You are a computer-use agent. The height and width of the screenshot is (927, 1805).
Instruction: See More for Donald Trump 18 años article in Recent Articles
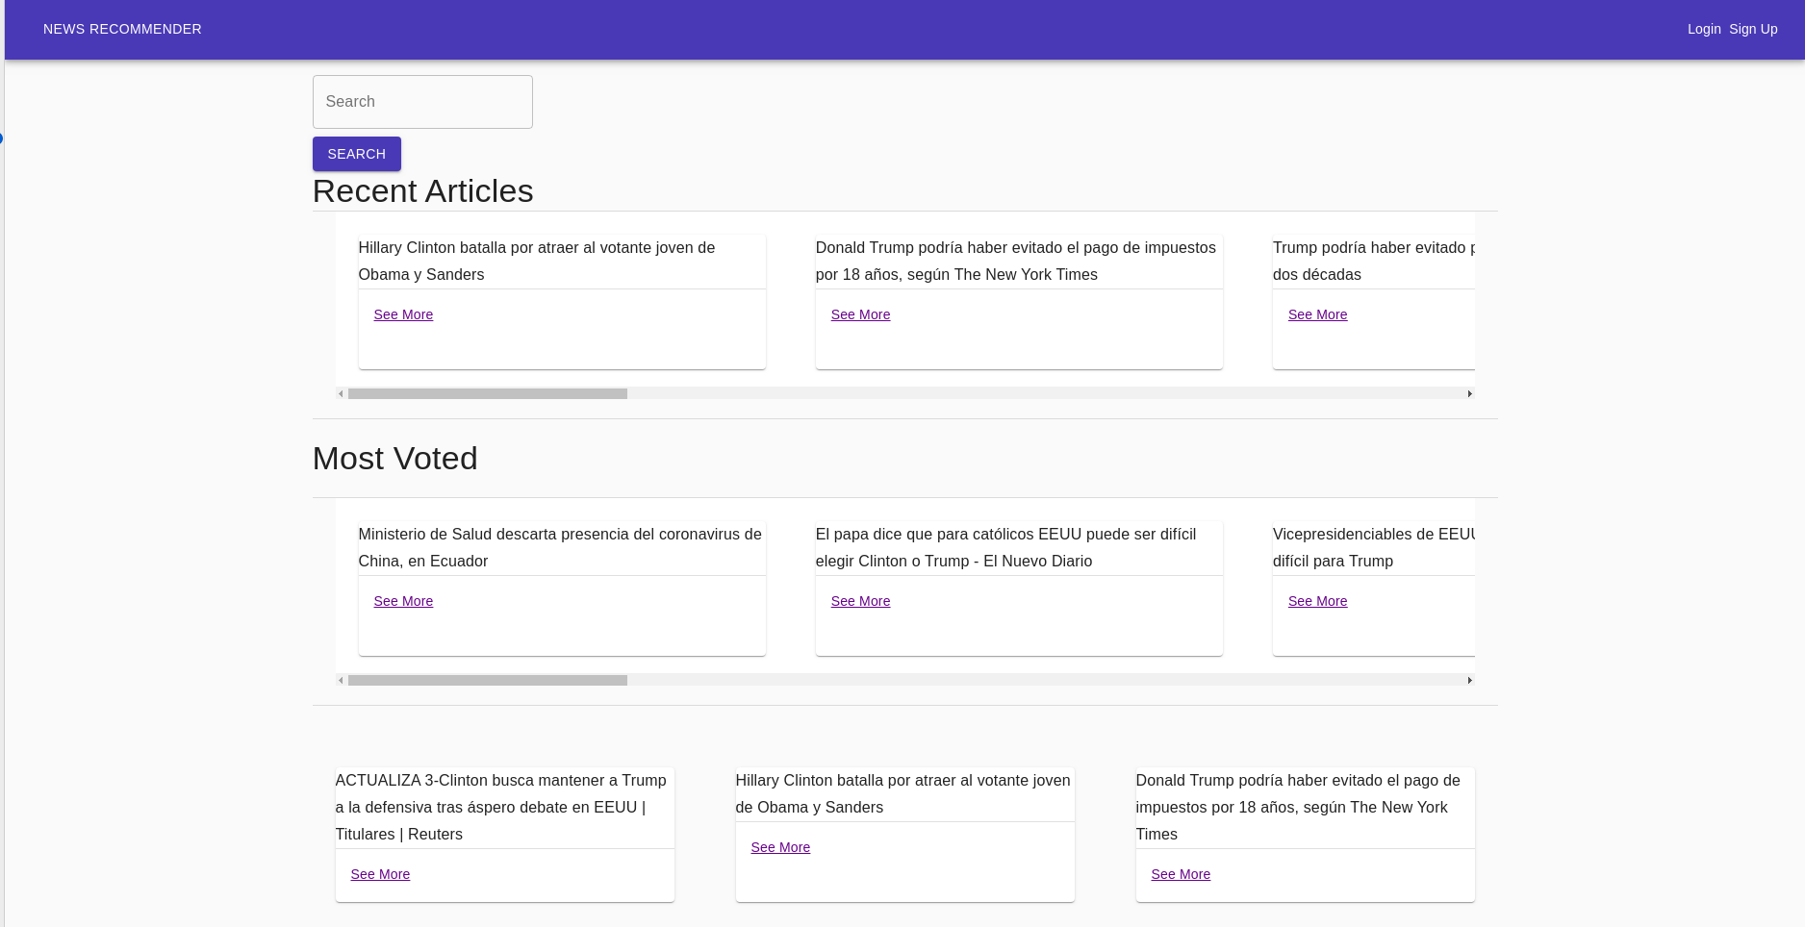point(860,314)
